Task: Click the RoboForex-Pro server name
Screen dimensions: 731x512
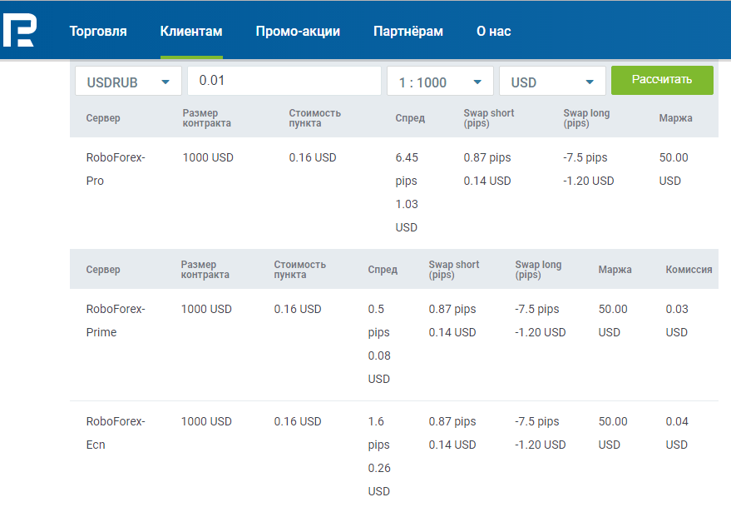Action: click(x=115, y=169)
